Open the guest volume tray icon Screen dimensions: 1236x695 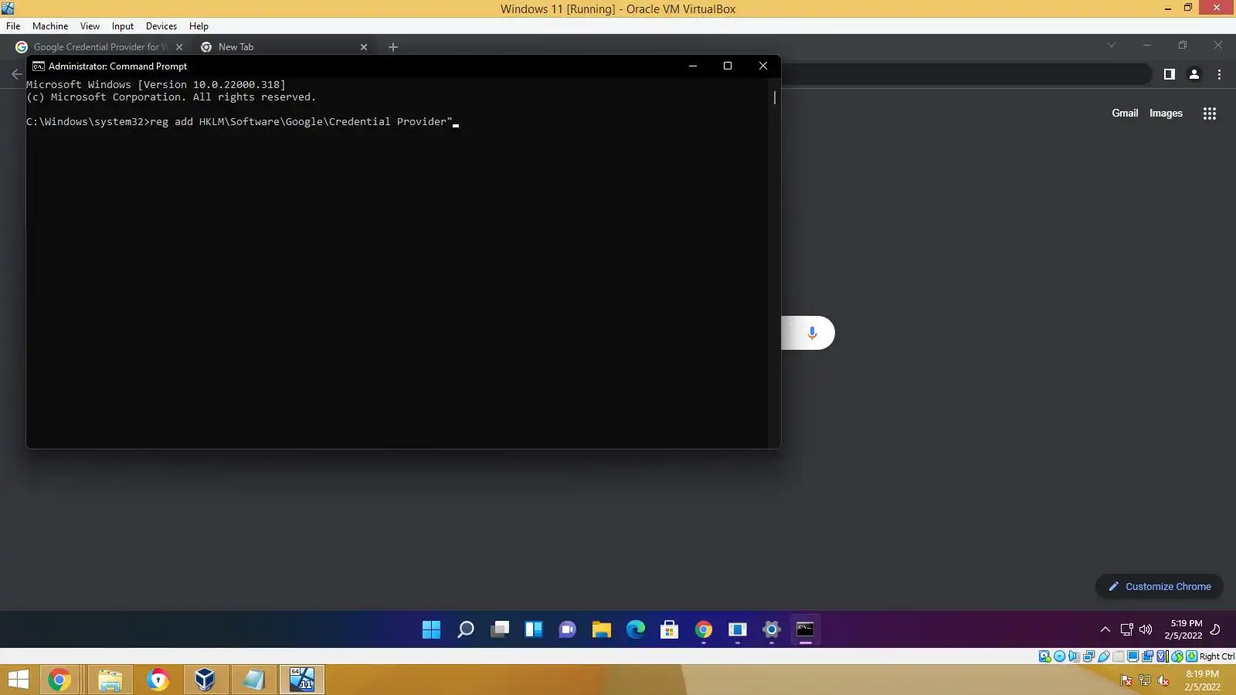coord(1146,629)
